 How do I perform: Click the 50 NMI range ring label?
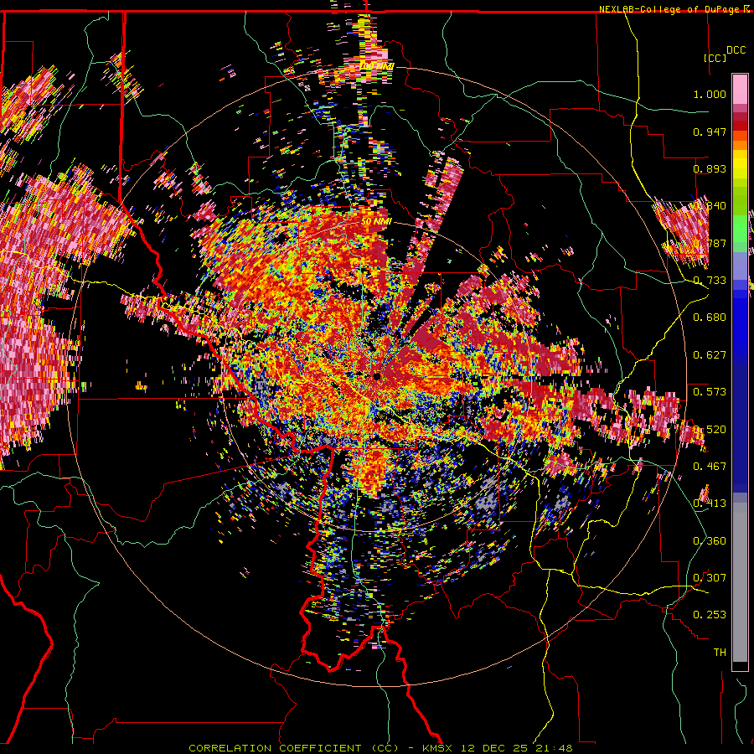pos(376,222)
